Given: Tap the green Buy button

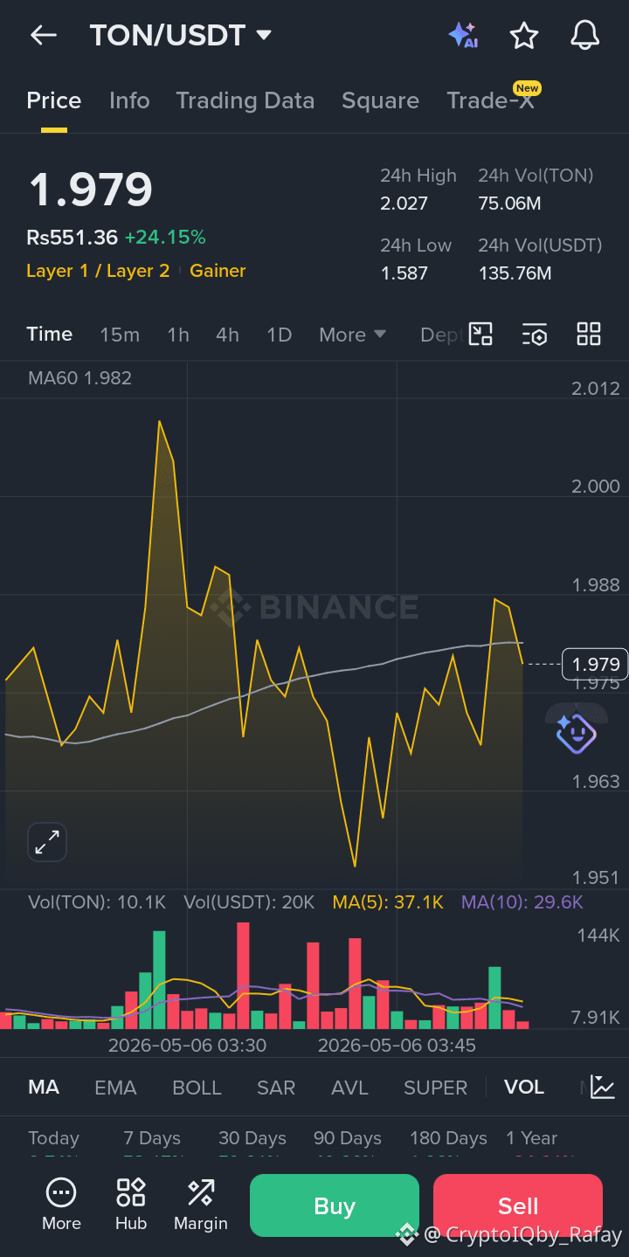Looking at the screenshot, I should [335, 1205].
